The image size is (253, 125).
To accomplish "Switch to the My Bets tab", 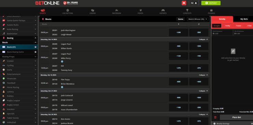I will pyautogui.click(x=244, y=19).
